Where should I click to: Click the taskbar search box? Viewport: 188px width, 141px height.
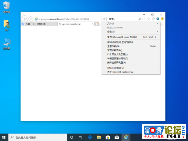tap(38, 137)
